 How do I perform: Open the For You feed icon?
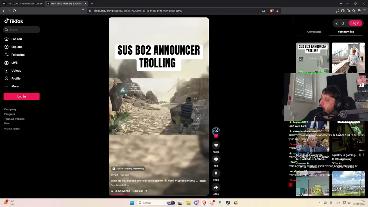click(6, 39)
